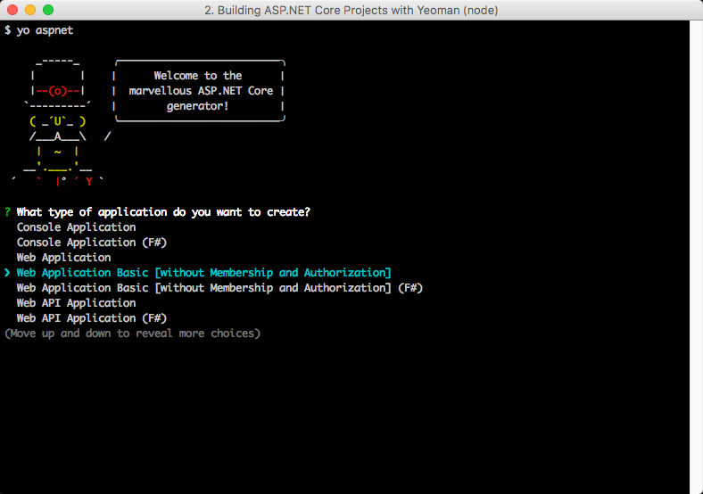Select the 'Web API Application' option

(76, 303)
